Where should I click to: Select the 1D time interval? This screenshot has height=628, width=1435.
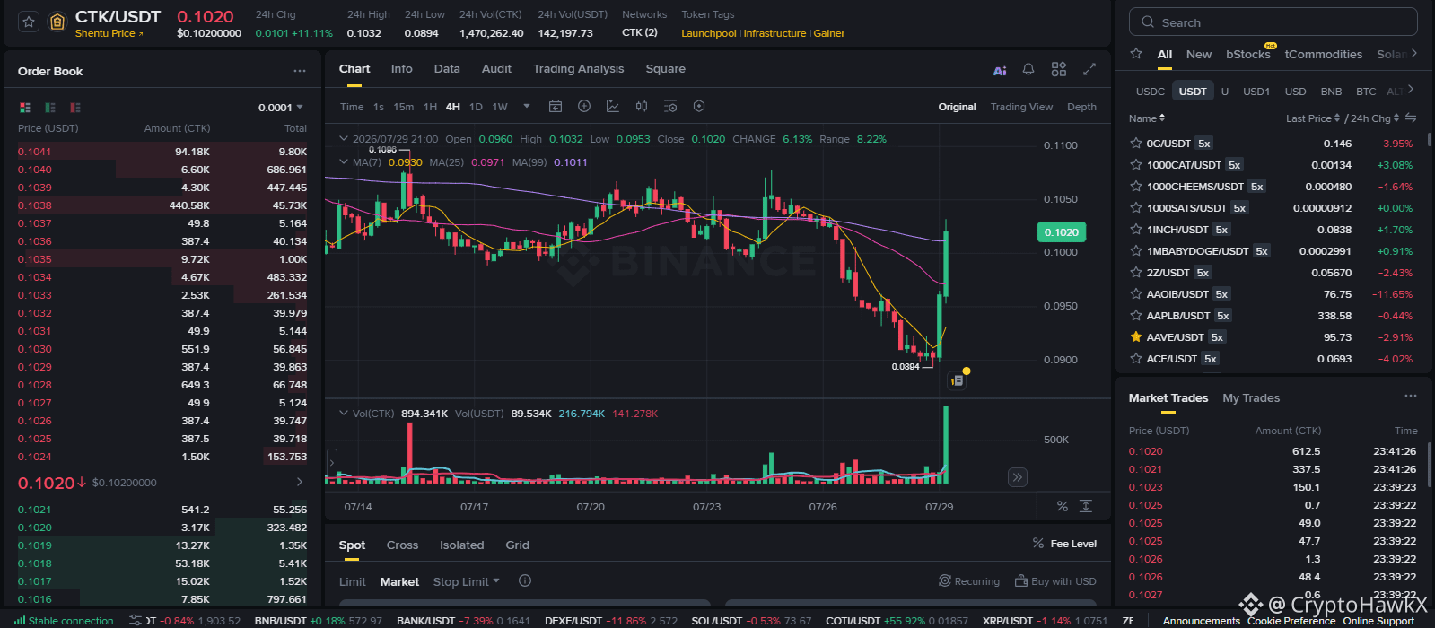click(476, 107)
